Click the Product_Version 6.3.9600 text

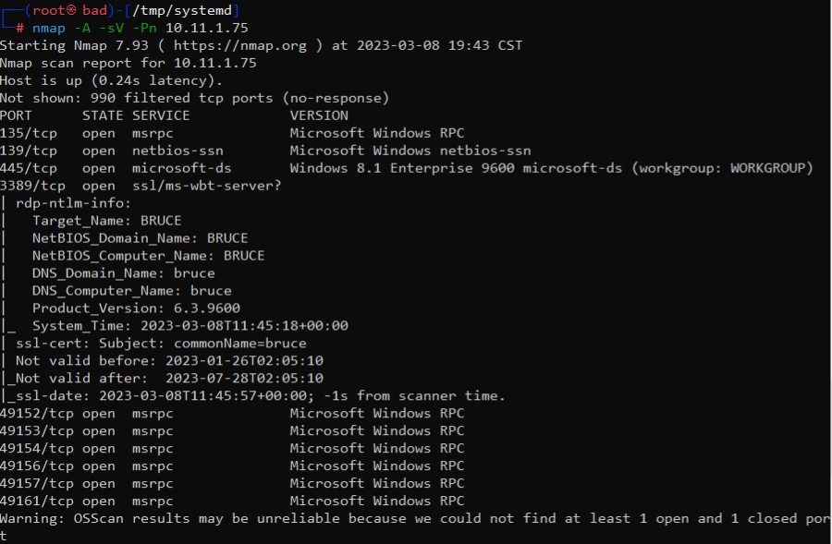(x=136, y=308)
